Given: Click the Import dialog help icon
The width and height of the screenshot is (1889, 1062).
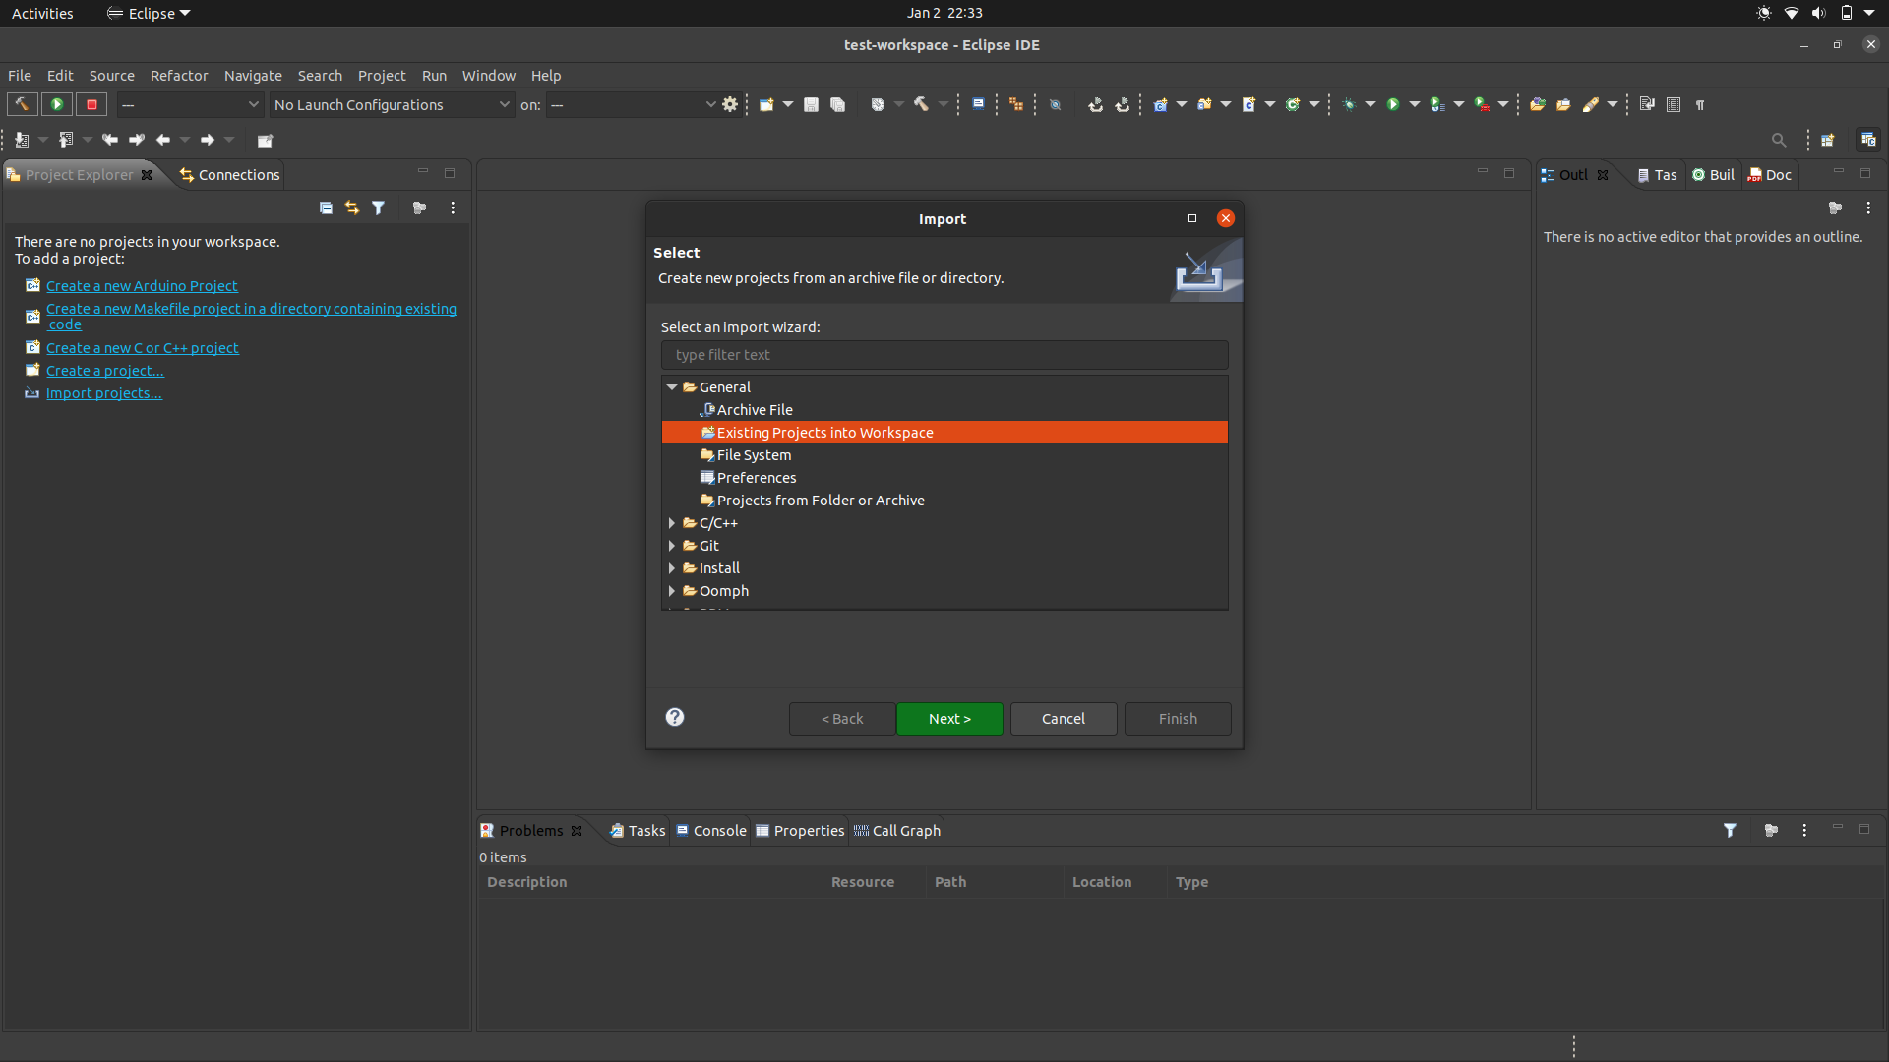Looking at the screenshot, I should (x=675, y=717).
